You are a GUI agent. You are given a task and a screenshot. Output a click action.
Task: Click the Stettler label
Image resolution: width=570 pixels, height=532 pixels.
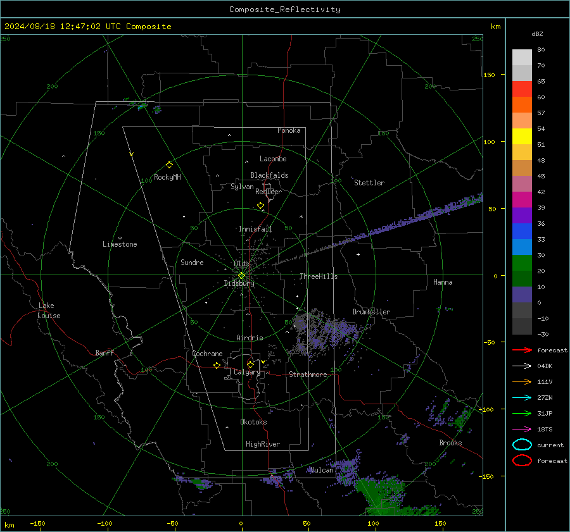point(369,183)
